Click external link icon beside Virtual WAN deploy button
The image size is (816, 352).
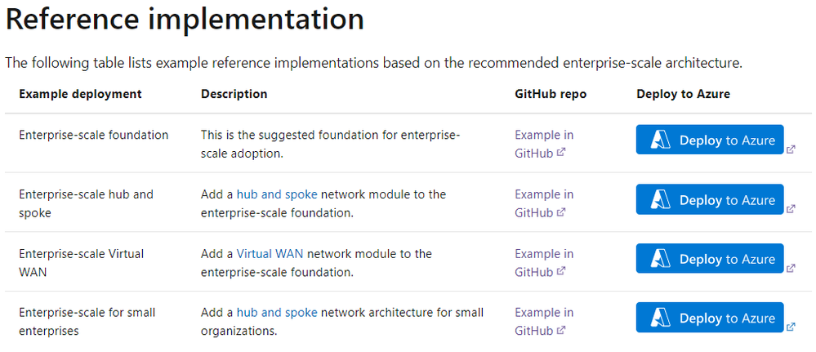791,268
